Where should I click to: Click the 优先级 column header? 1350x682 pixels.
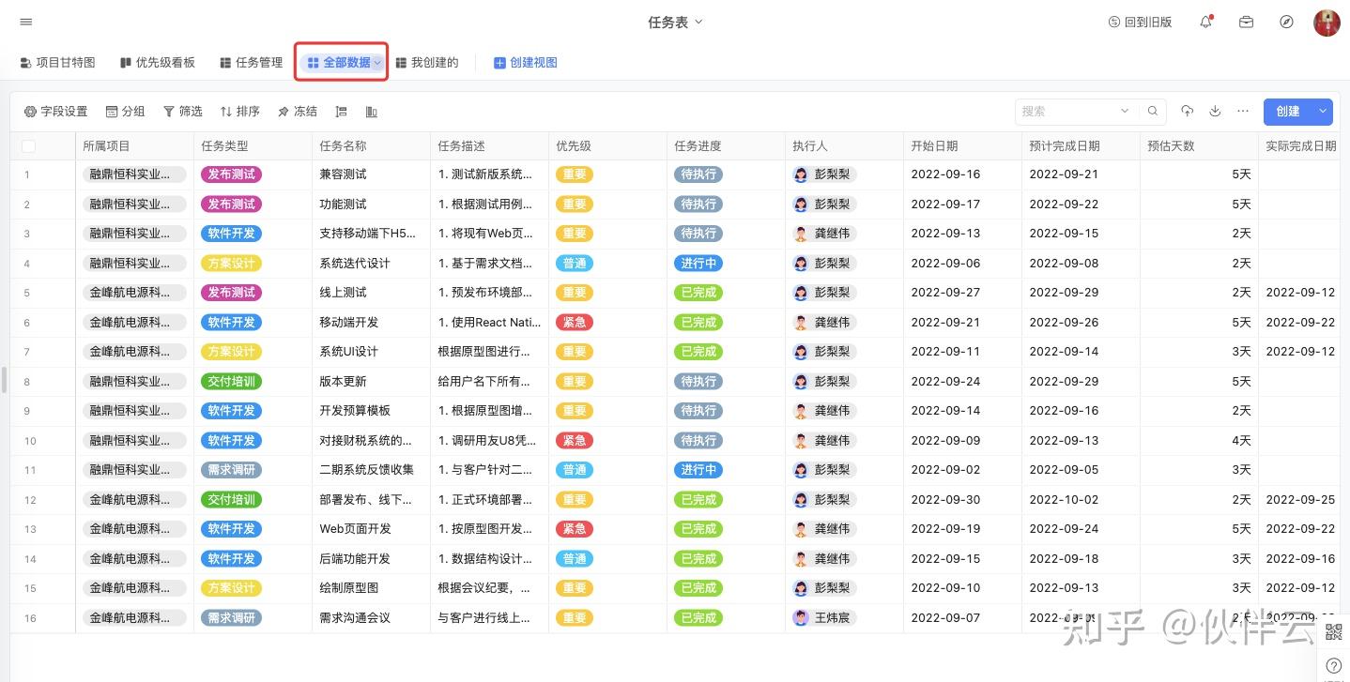pos(607,146)
